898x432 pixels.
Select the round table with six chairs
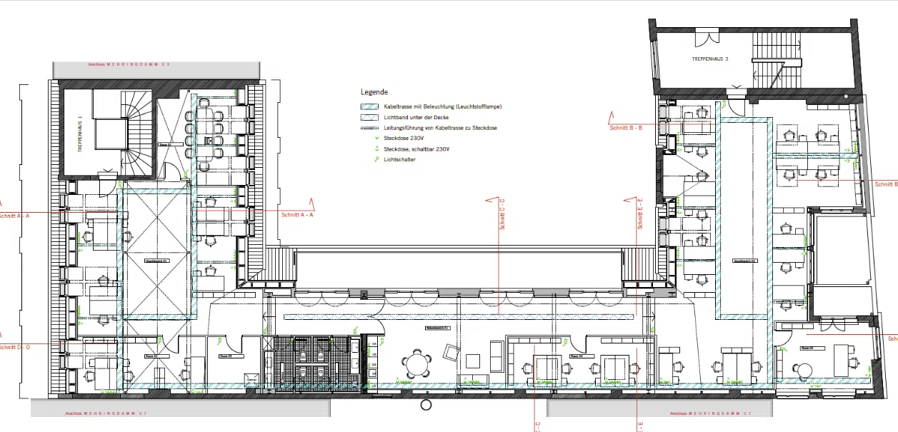(x=417, y=364)
